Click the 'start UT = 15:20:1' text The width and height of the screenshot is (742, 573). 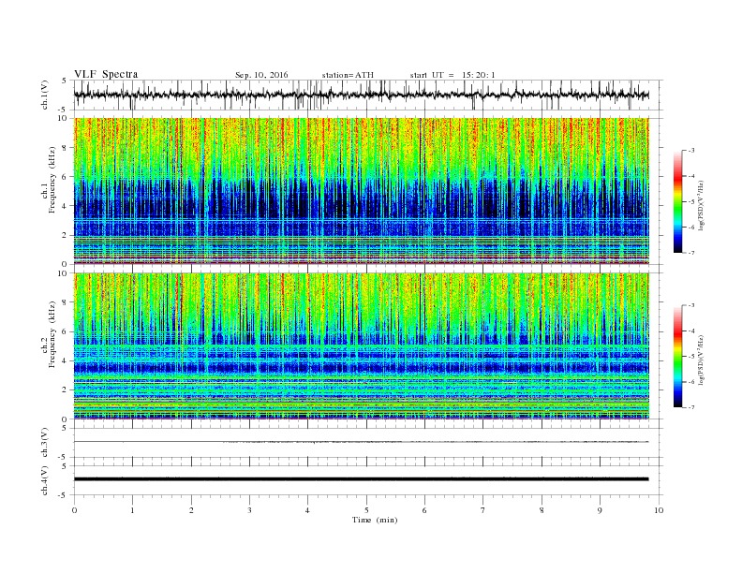pos(453,75)
